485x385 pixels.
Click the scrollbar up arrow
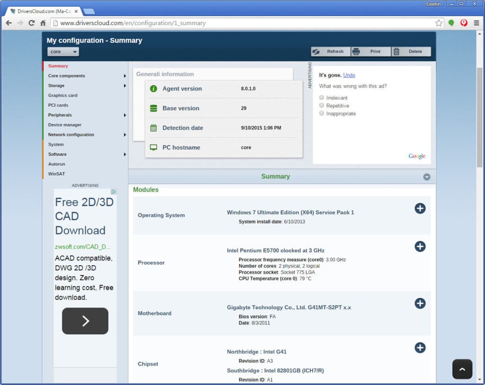(479, 34)
